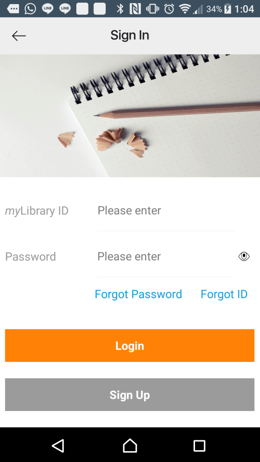The width and height of the screenshot is (260, 462).
Task: Tap the back arrow in Sign In header
Action: (19, 36)
